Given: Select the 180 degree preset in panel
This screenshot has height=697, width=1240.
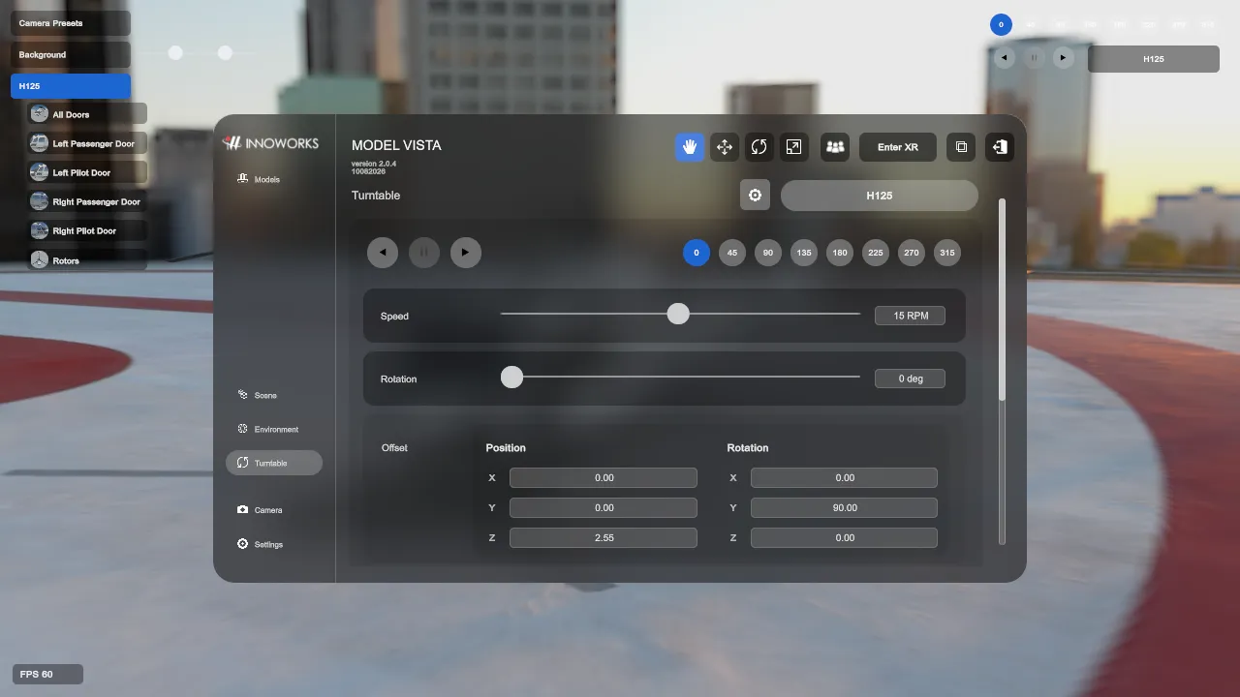Looking at the screenshot, I should (840, 253).
